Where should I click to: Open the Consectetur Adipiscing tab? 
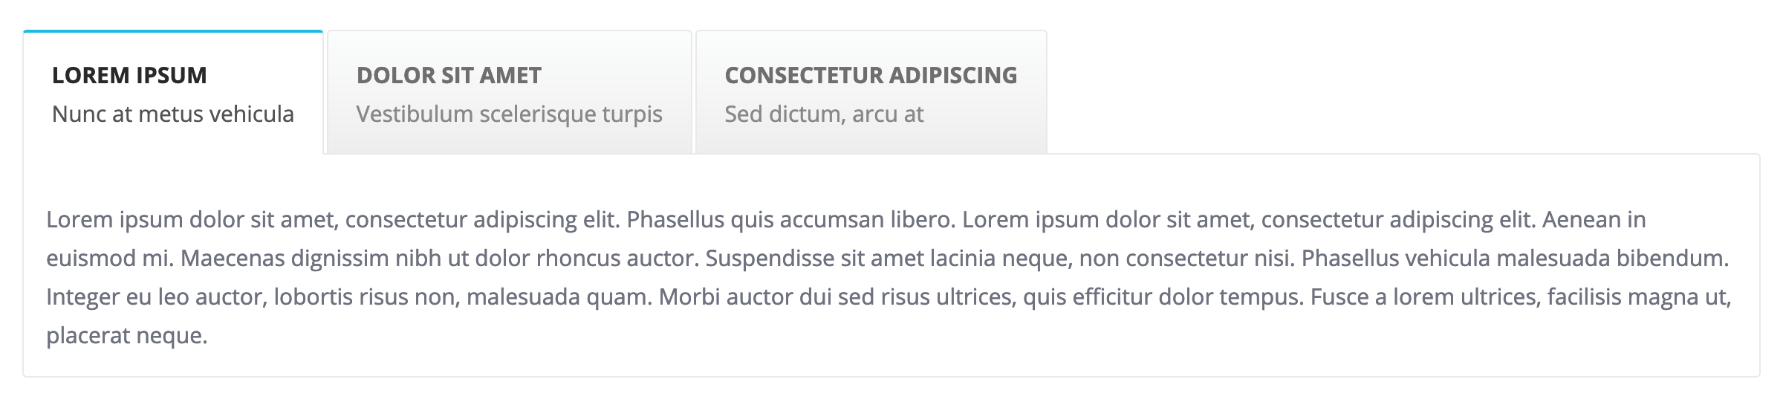pos(871,93)
